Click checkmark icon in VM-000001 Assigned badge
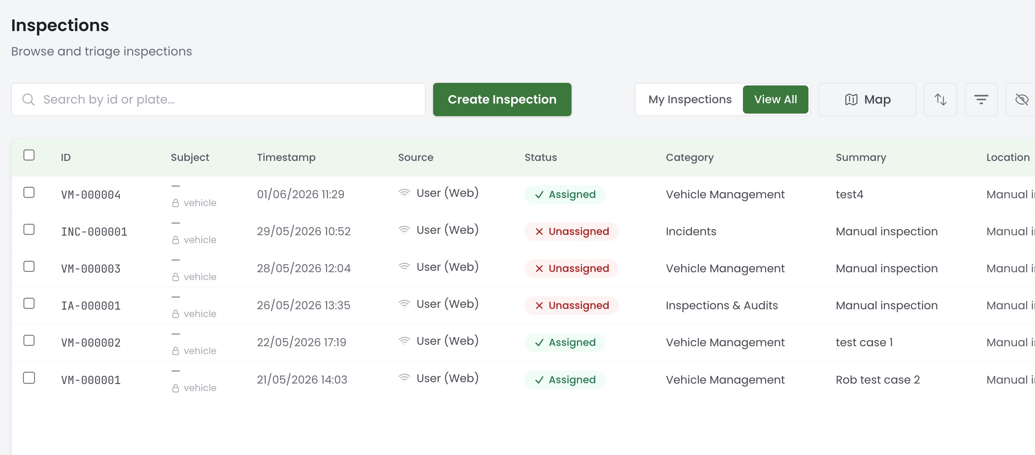 click(539, 380)
